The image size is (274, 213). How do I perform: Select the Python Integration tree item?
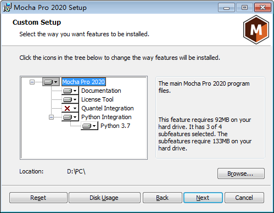[x=107, y=117]
